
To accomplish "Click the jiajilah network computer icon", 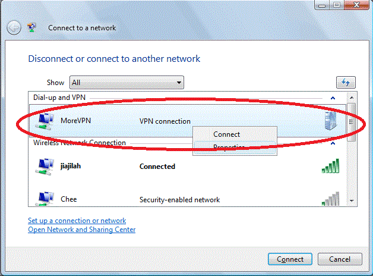I will [45, 167].
